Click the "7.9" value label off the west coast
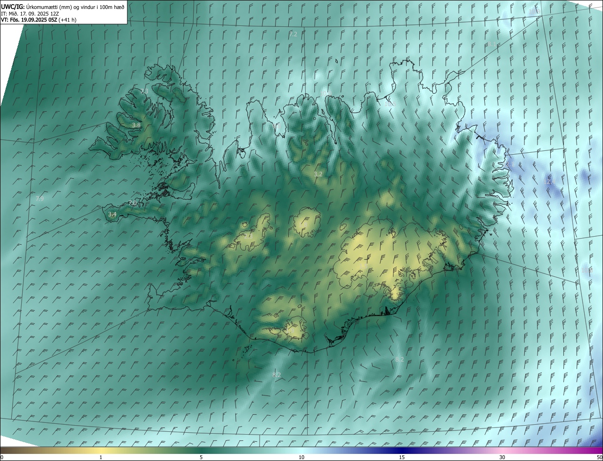Screen dimensions: 603x461 click(40, 199)
